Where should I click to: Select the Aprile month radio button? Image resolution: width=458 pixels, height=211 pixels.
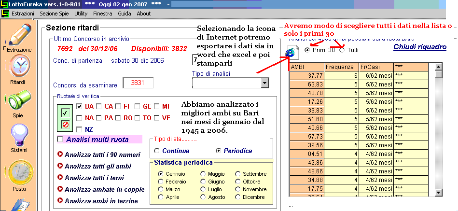point(160,197)
